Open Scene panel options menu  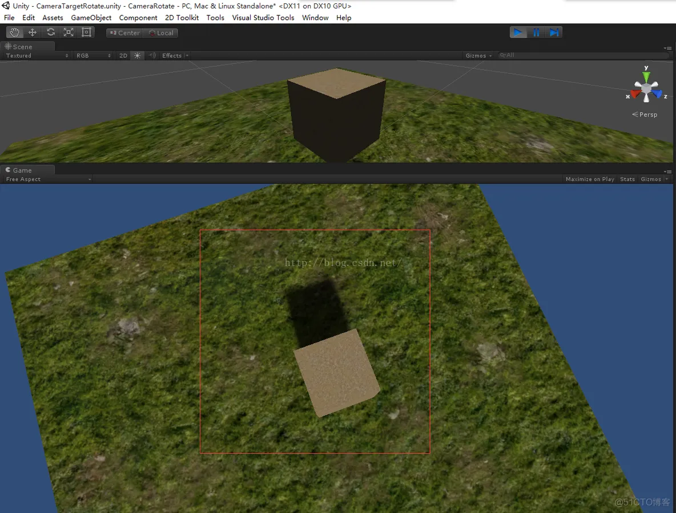click(668, 48)
